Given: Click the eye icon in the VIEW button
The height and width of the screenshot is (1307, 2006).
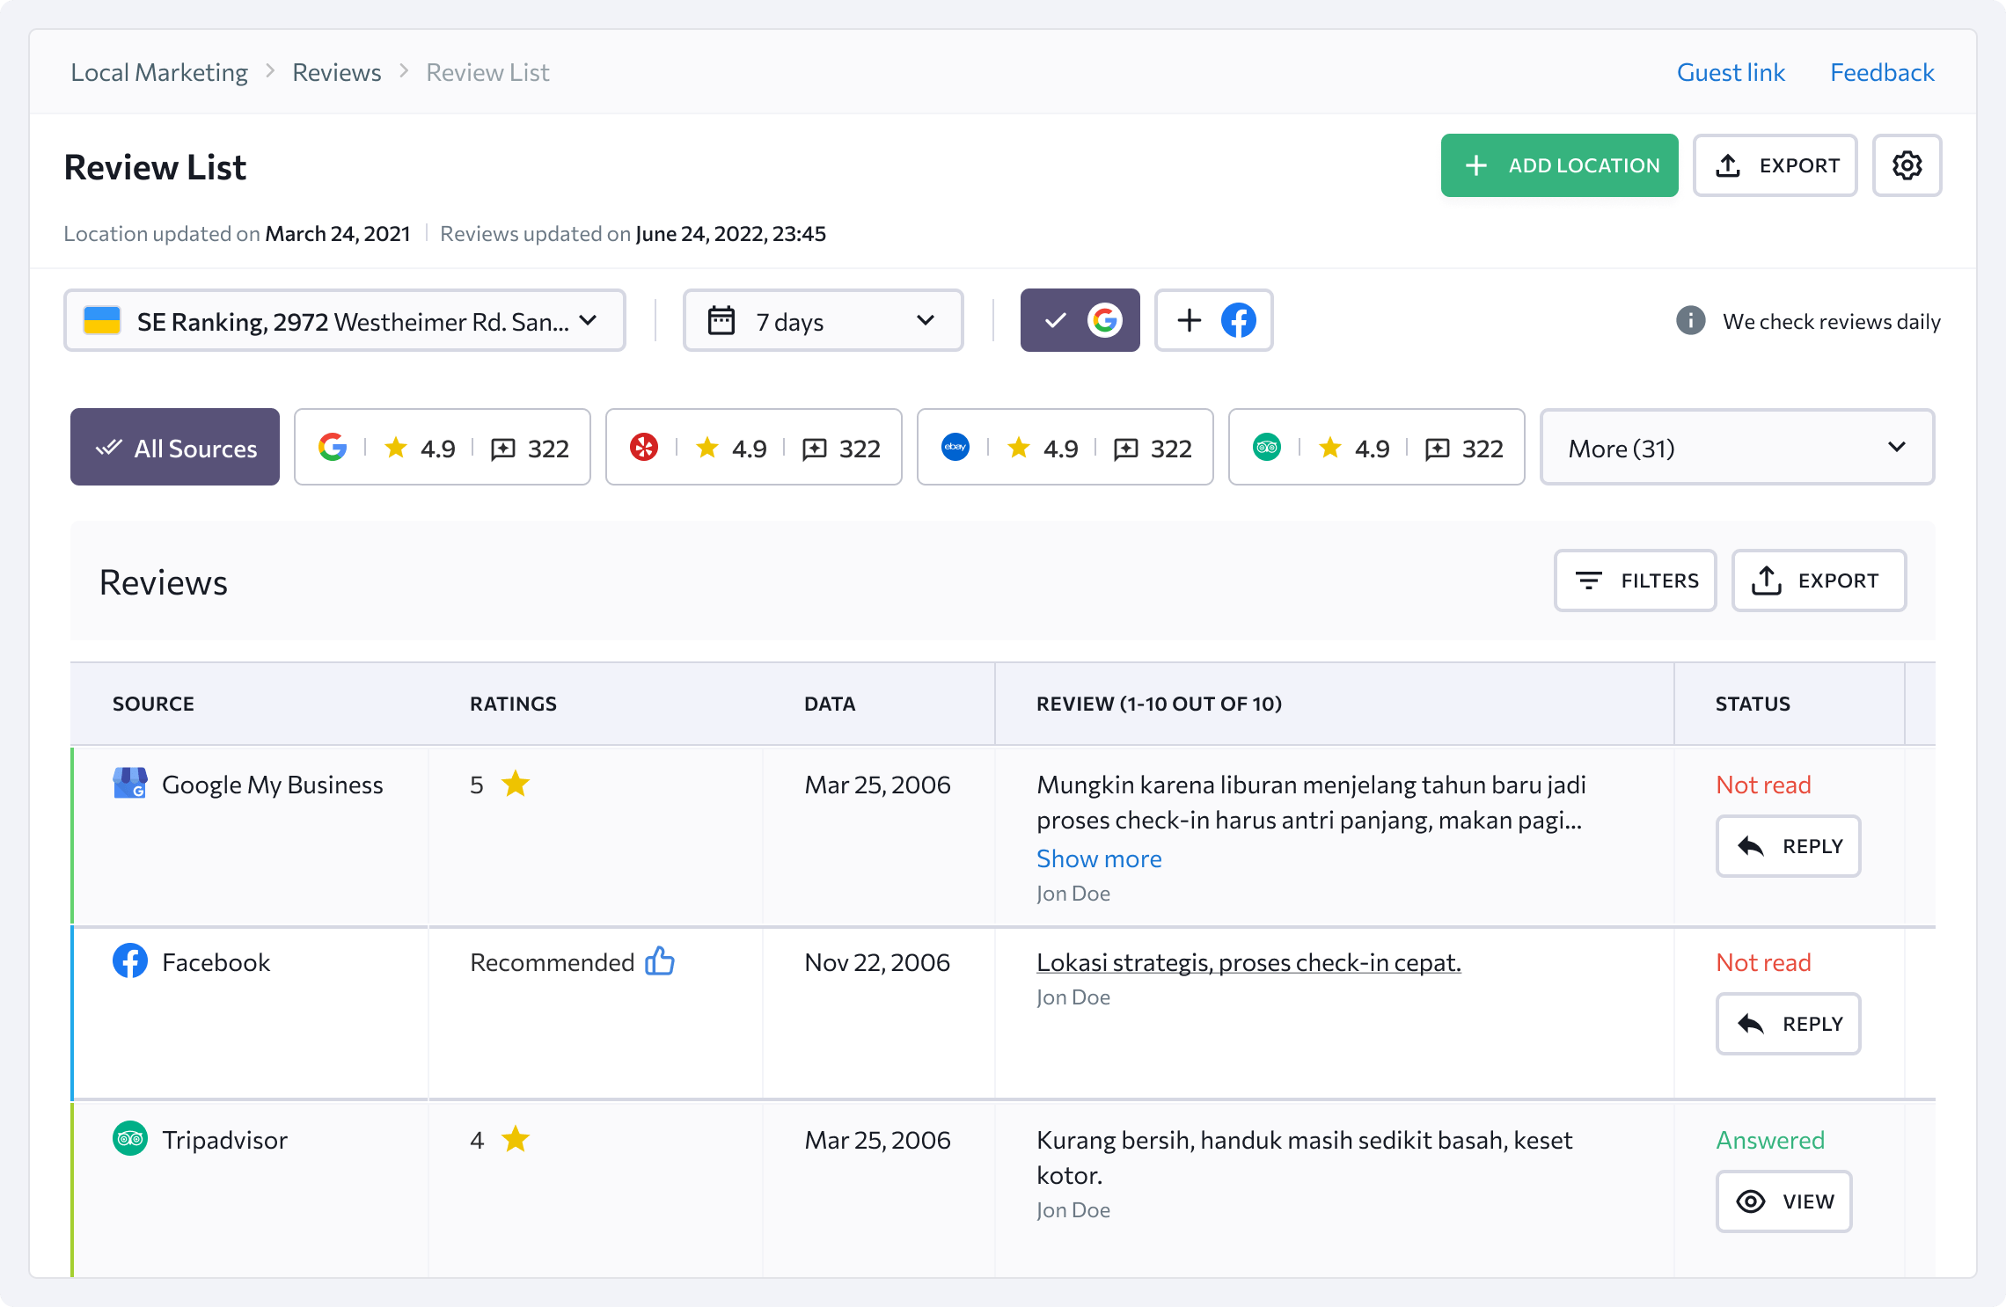Looking at the screenshot, I should [x=1751, y=1201].
